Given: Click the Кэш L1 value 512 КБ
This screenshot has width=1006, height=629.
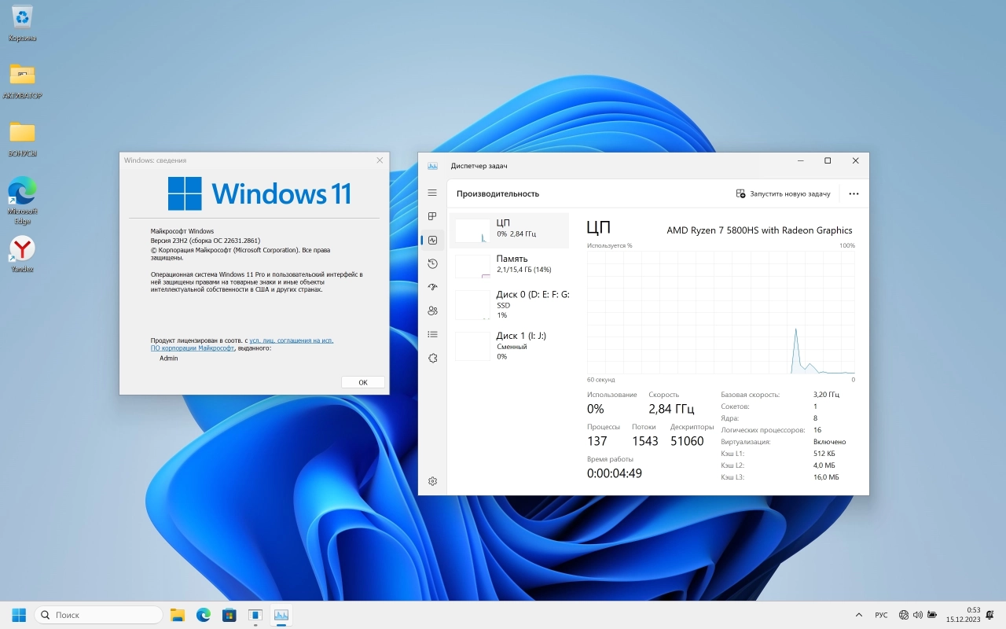Looking at the screenshot, I should point(824,454).
